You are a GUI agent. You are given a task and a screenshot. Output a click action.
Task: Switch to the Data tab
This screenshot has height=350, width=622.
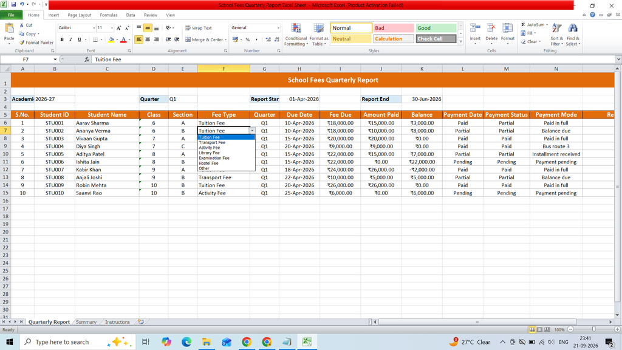[x=131, y=15]
